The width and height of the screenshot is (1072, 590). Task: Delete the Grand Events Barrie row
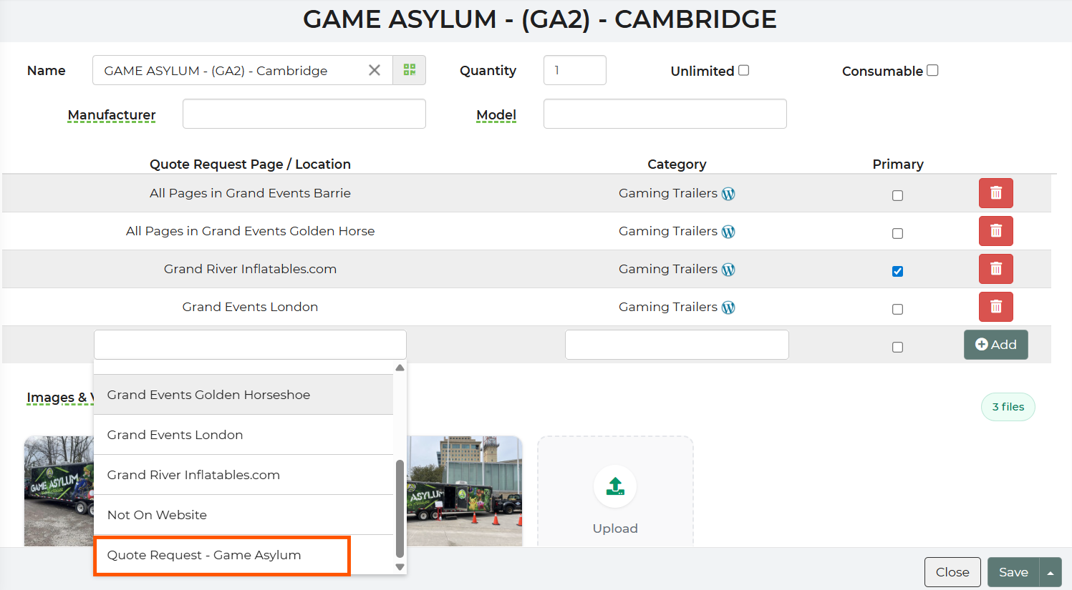click(996, 193)
